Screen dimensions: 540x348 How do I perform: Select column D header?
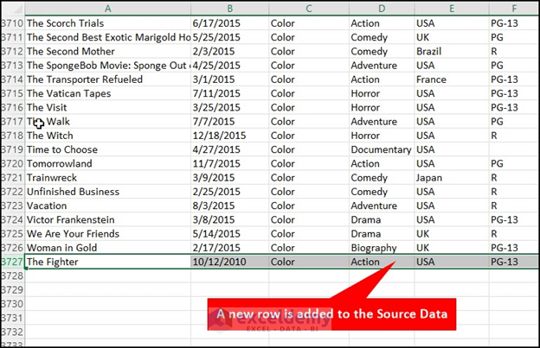[x=381, y=8]
